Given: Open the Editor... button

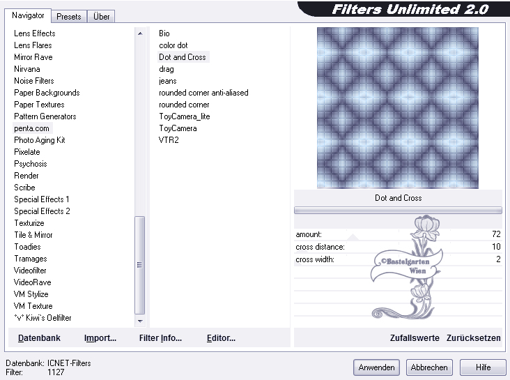Looking at the screenshot, I should pos(221,338).
